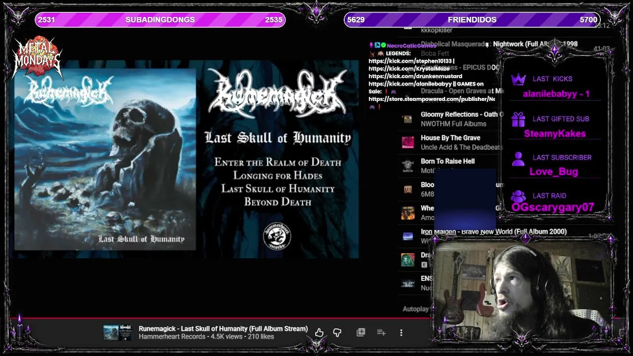Click Longing for Hades tracklist line

277,176
